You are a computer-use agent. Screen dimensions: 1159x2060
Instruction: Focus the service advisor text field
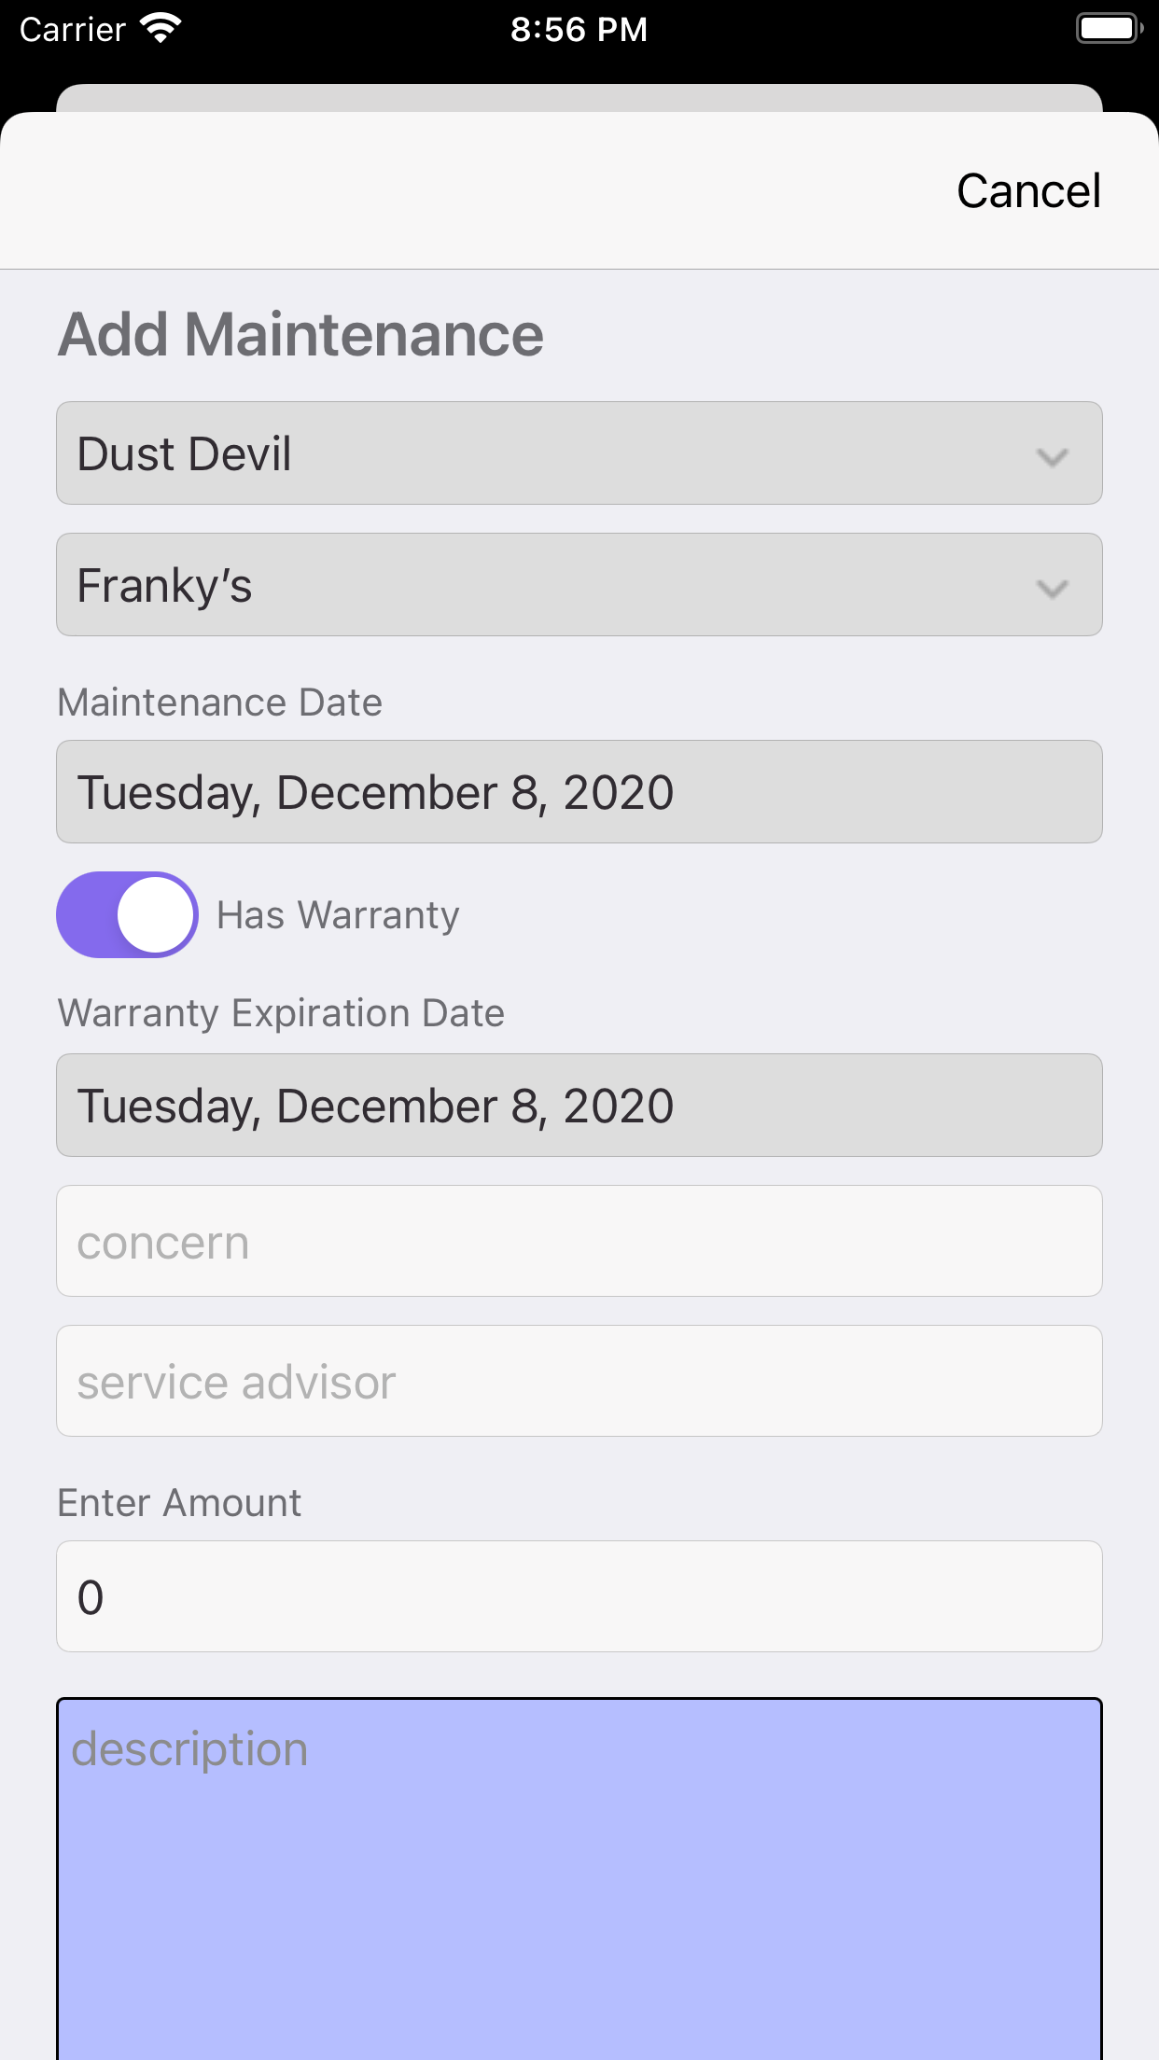(579, 1381)
